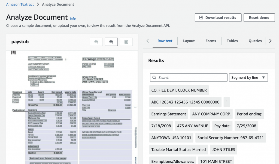
Task: Select the 'Pay date:' result chip
Action: coord(222,126)
